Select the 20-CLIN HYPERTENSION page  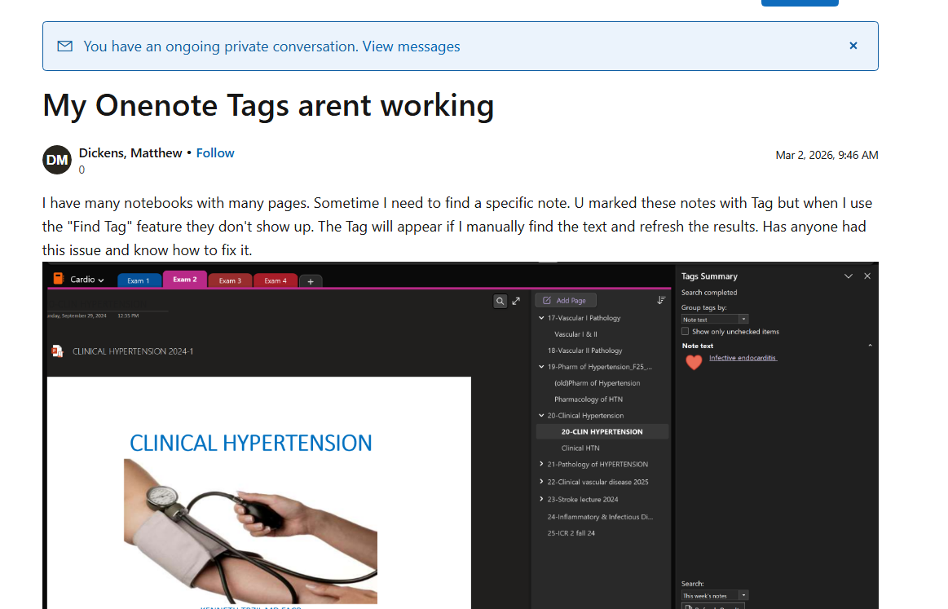602,432
